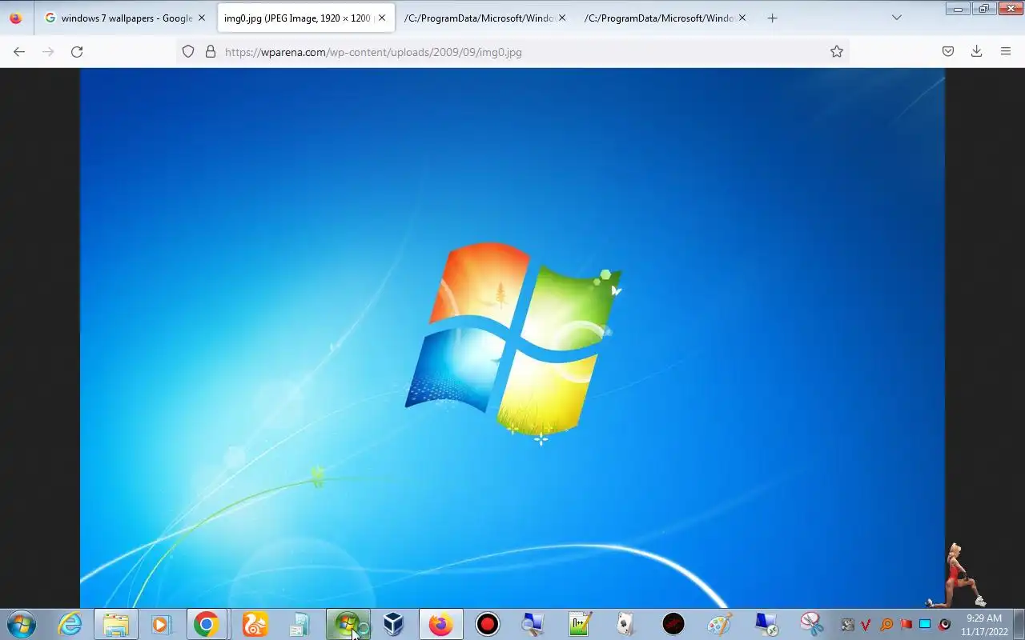Open the Solitaire cards icon in taskbar
The width and height of the screenshot is (1025, 640).
tap(625, 624)
